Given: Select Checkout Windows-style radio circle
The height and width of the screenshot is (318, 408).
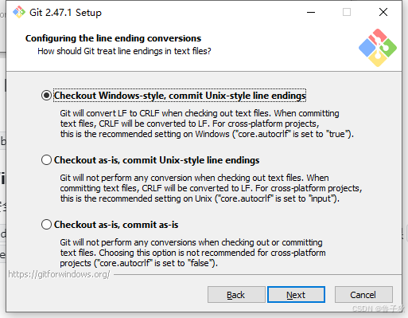Looking at the screenshot, I should coord(46,96).
